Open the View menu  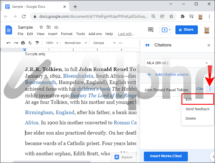coord(40,34)
